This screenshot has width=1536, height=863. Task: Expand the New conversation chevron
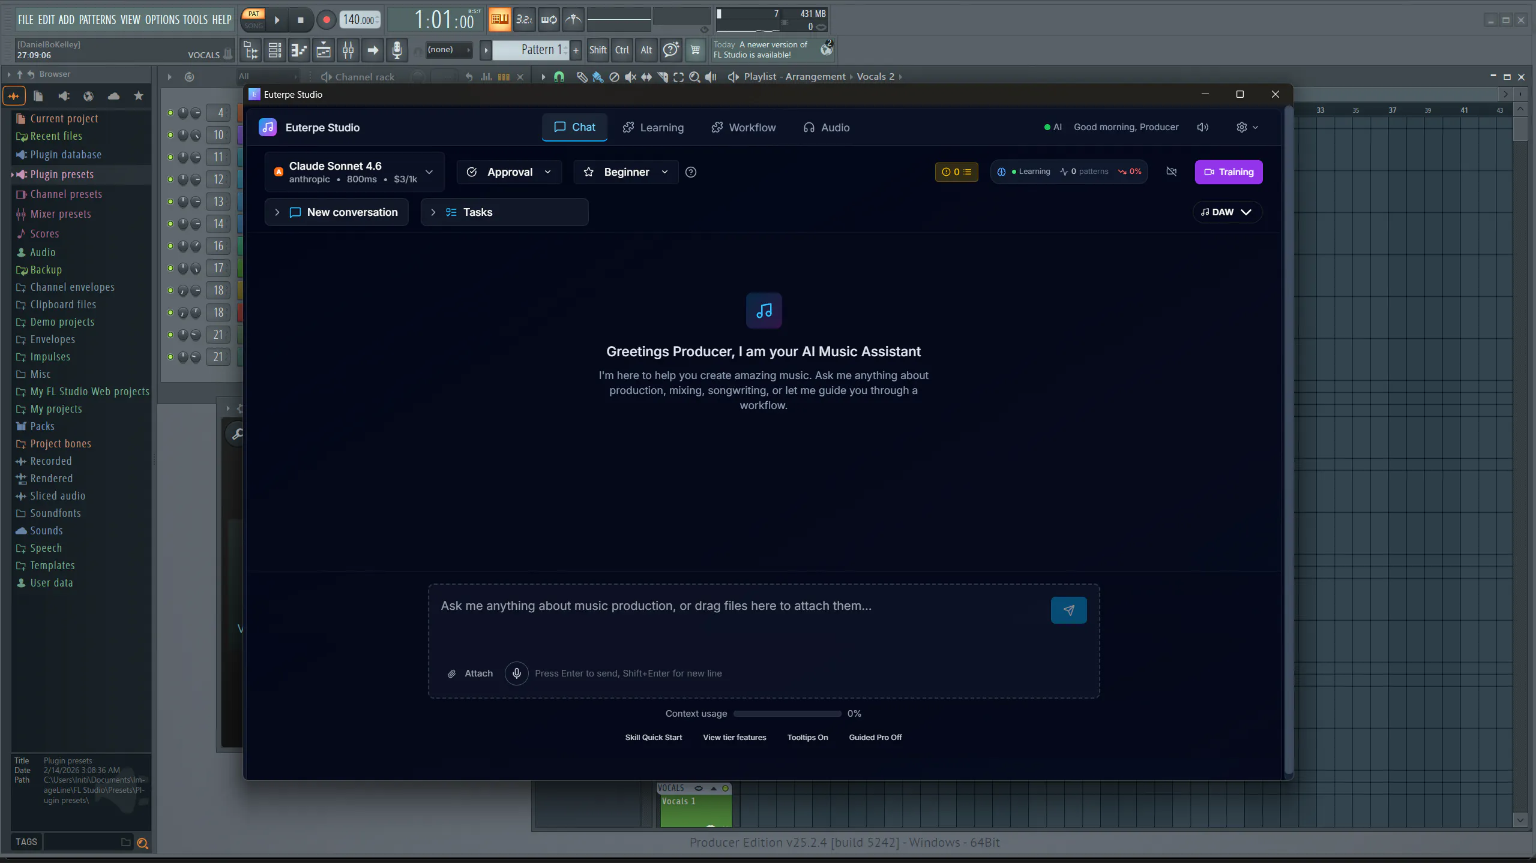click(277, 212)
